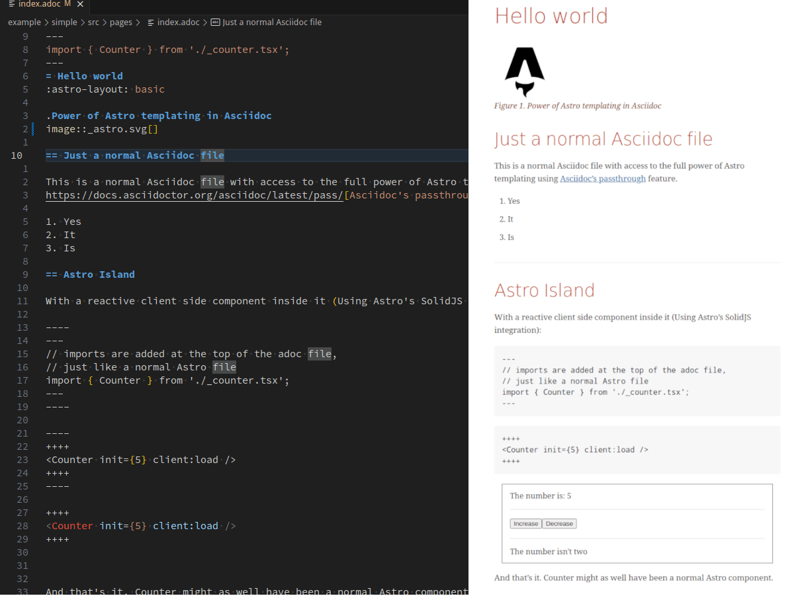Viewport: 802px width, 596px height.
Task: Click the 'Just a normal Asciidoc file' breadcrumb symbol
Action: pos(272,22)
